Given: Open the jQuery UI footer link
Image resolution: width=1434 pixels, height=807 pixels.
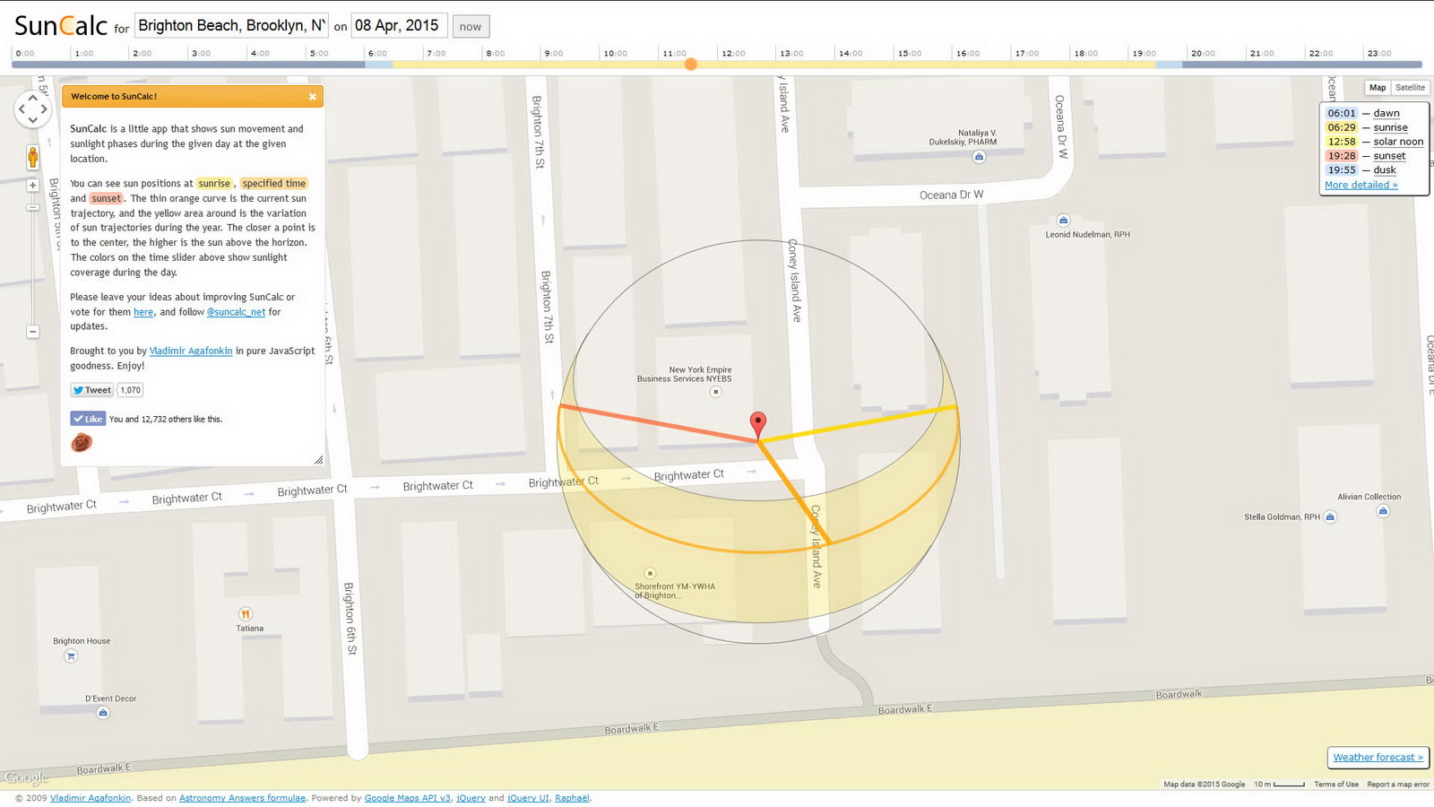Looking at the screenshot, I should 528,798.
